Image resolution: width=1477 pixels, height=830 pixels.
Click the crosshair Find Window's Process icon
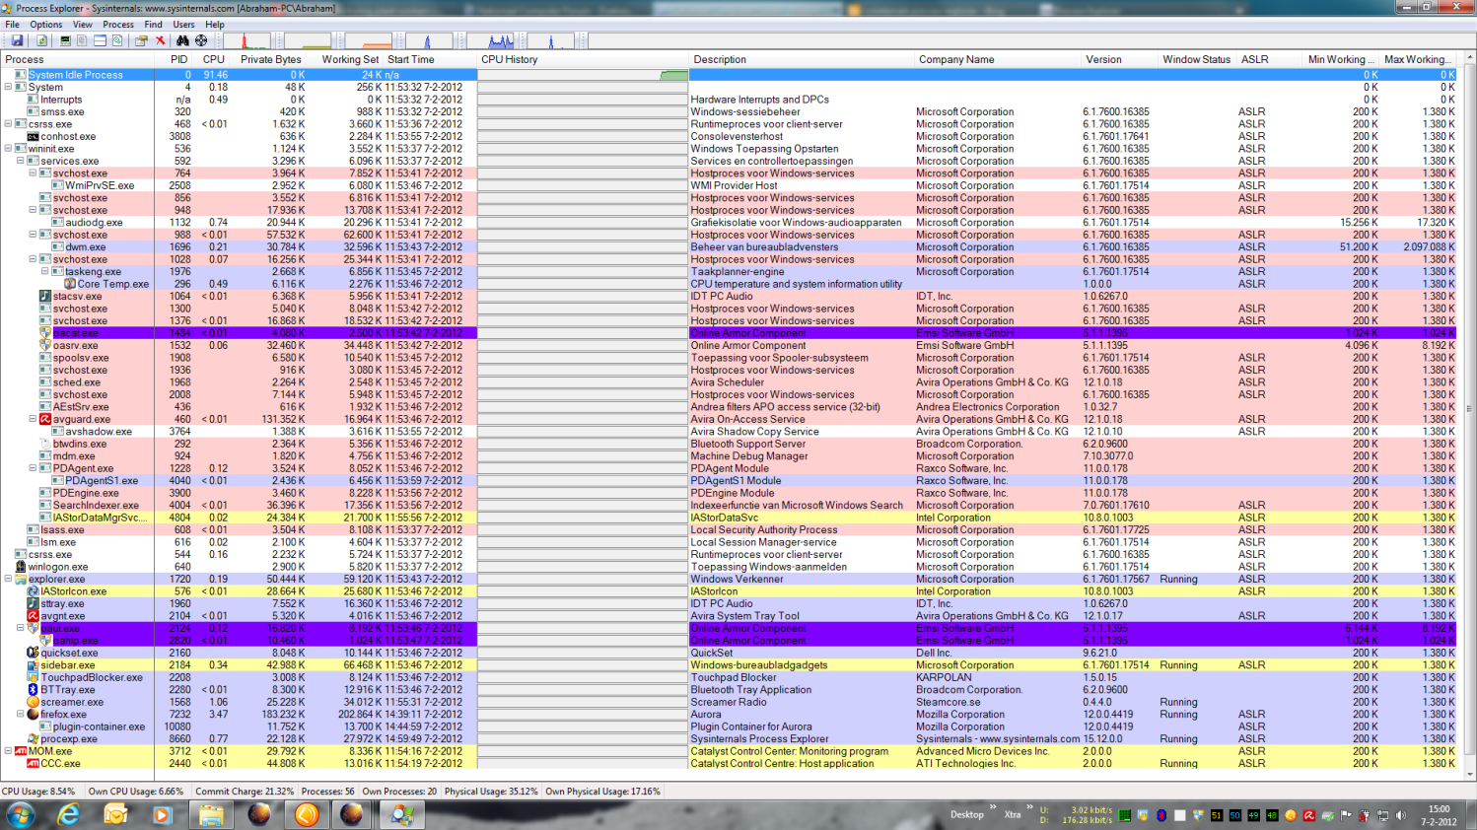[201, 40]
